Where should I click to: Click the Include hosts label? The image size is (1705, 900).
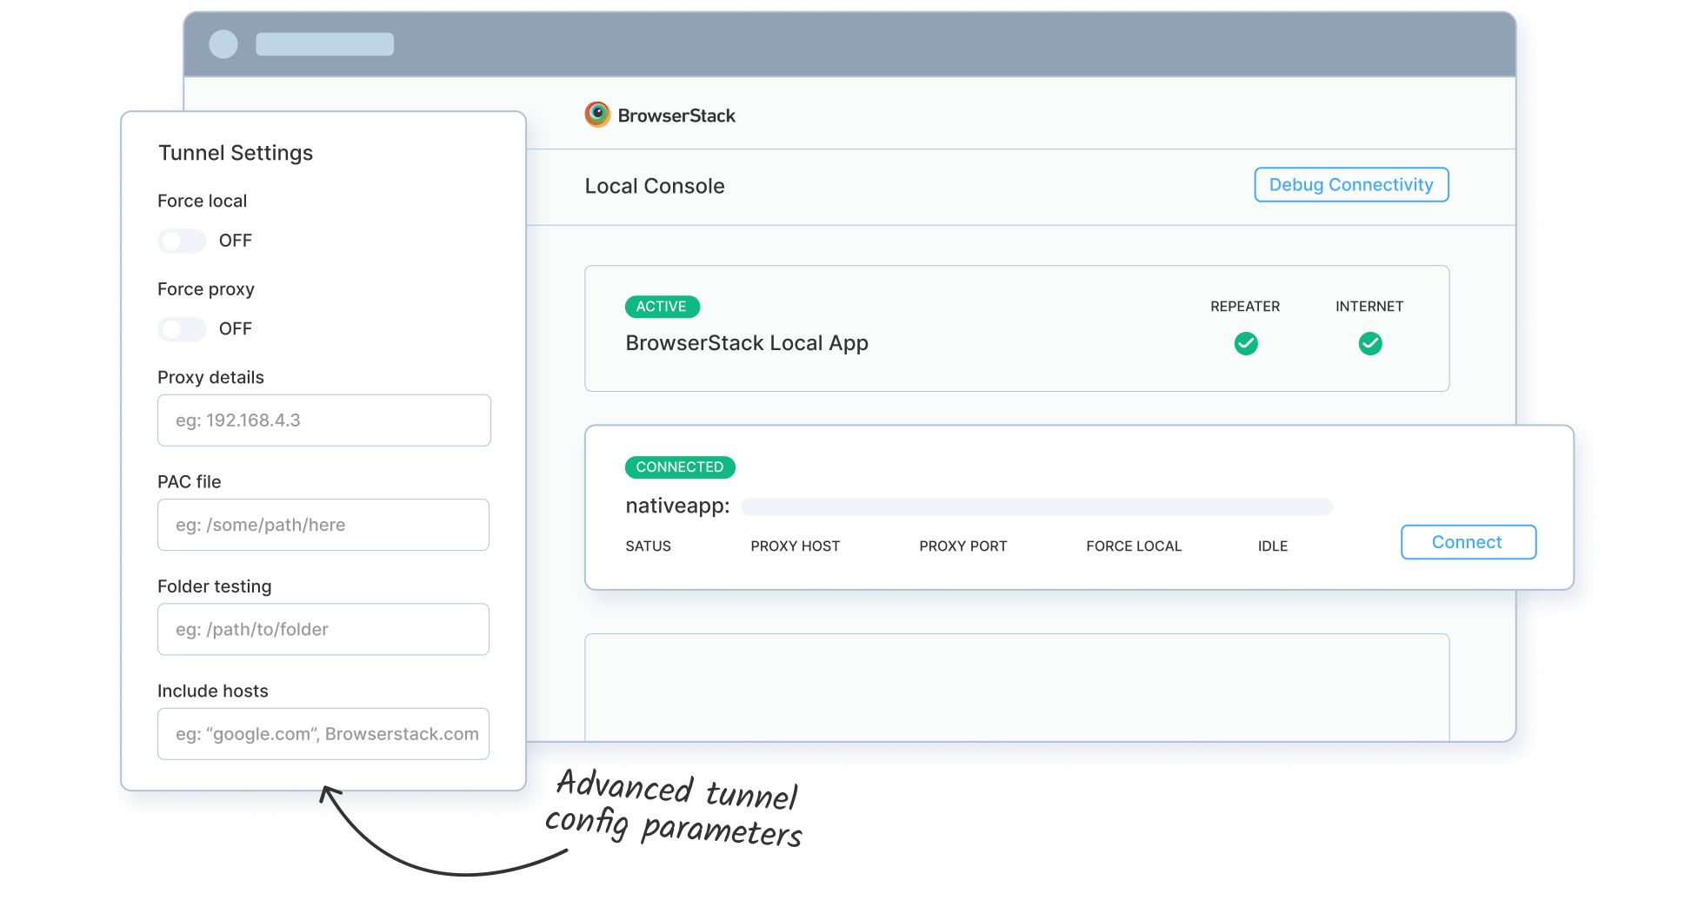[x=213, y=692]
